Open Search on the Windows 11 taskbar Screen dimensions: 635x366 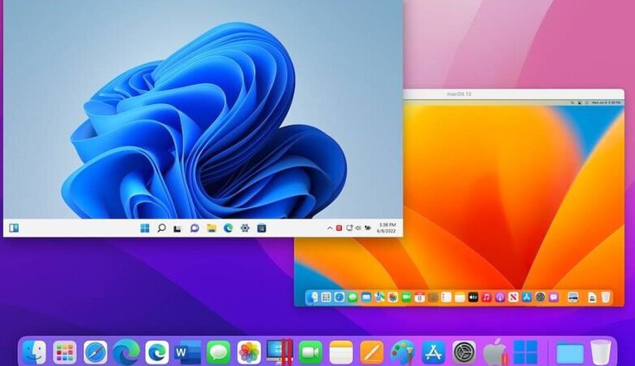coord(161,228)
